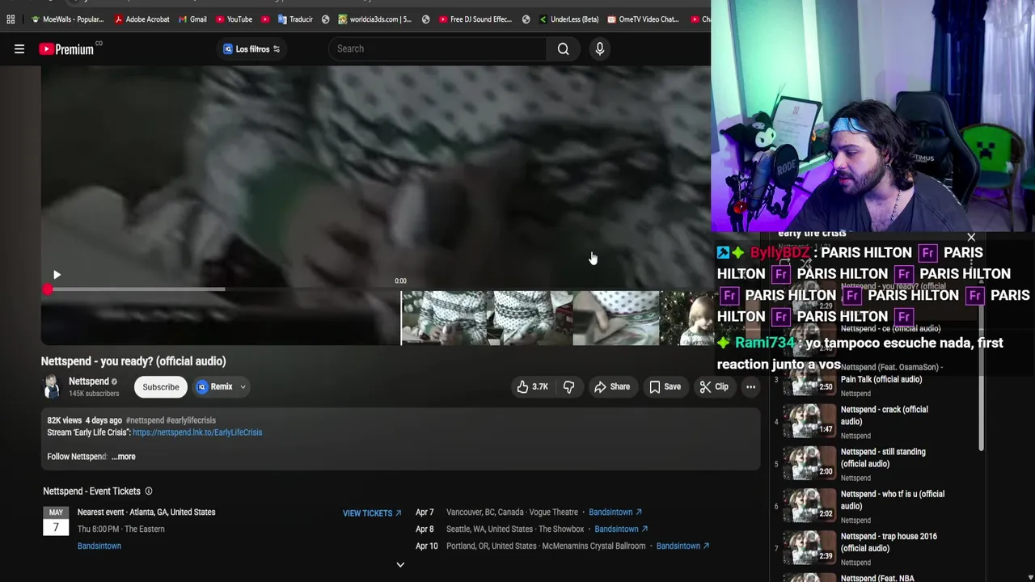Image resolution: width=1035 pixels, height=582 pixels.
Task: Save the video to a playlist
Action: [x=665, y=386]
